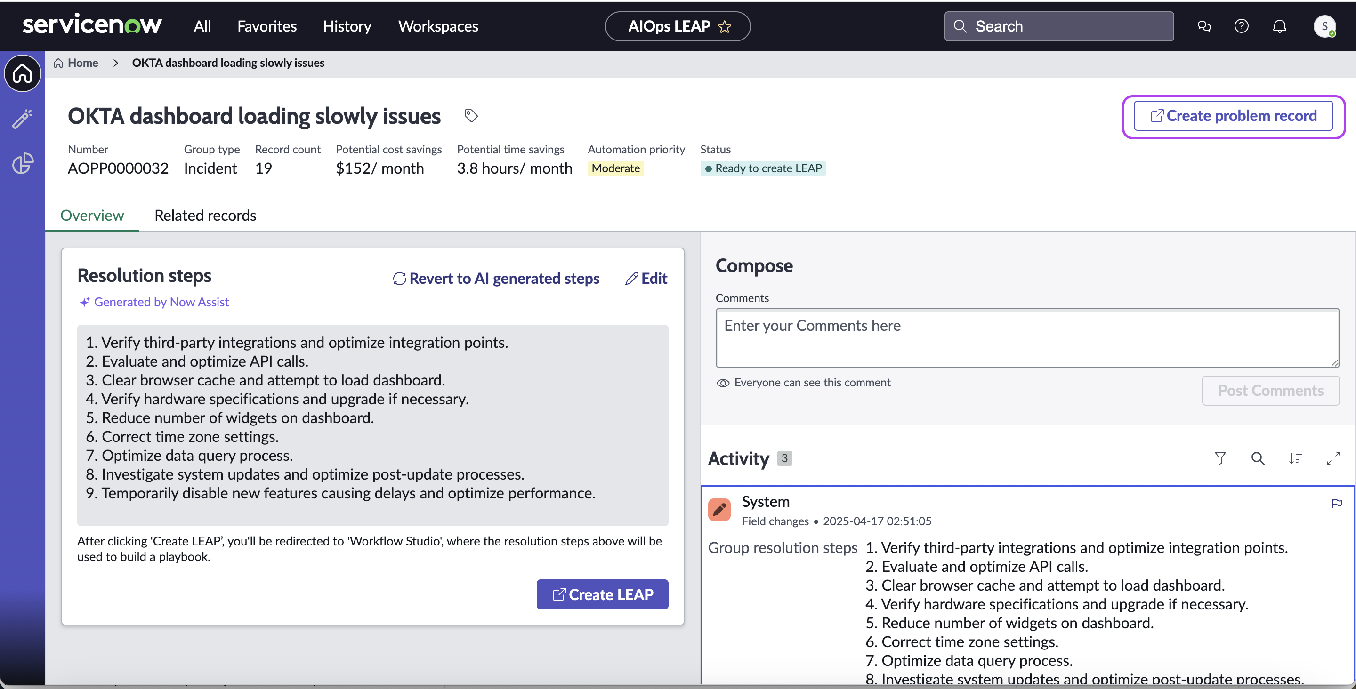Expand the Activity panel to full view

[1333, 458]
